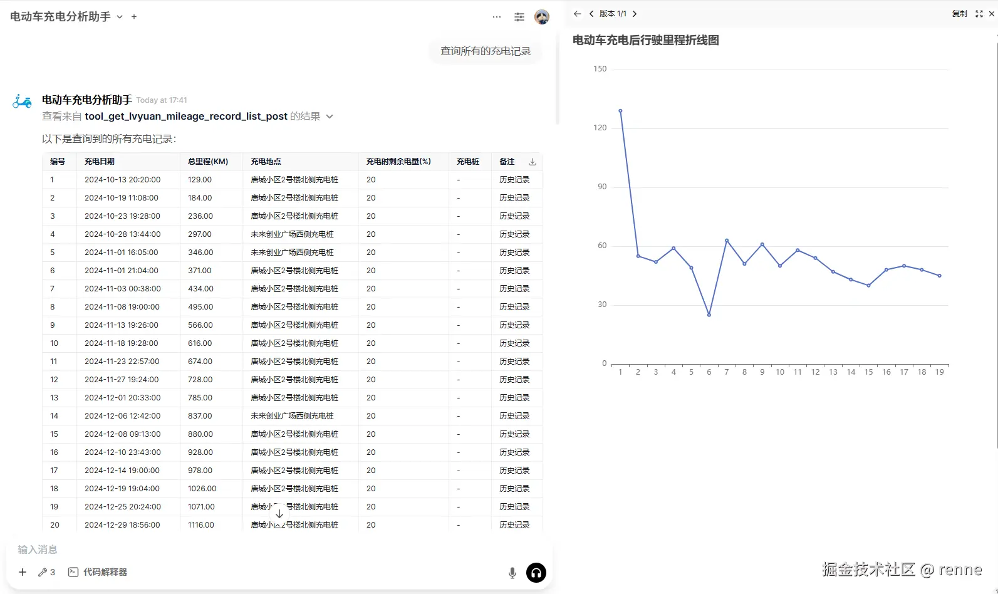Click the plus attachment icon in message bar
The height and width of the screenshot is (594, 998).
tap(23, 572)
